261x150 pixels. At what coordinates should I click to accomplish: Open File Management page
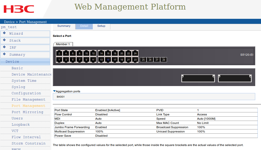click(28, 100)
